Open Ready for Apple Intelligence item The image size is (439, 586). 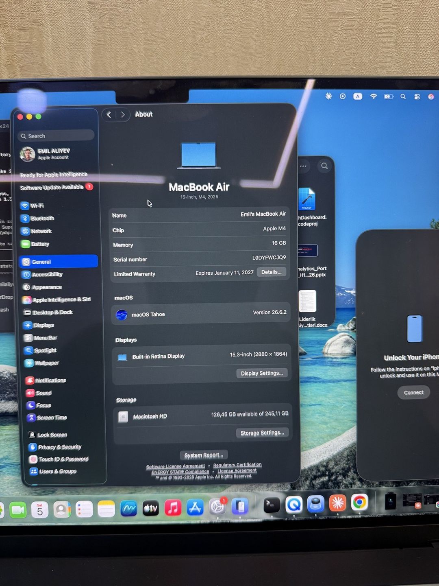coord(54,175)
